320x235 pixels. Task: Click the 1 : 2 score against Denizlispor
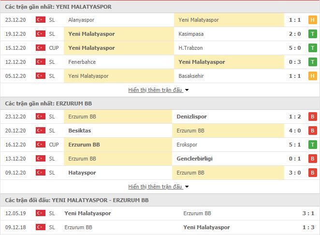295,117
